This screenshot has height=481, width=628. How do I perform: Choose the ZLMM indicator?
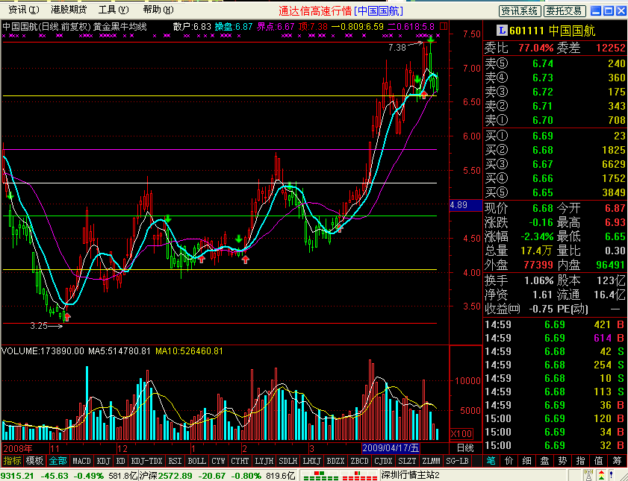tap(432, 461)
